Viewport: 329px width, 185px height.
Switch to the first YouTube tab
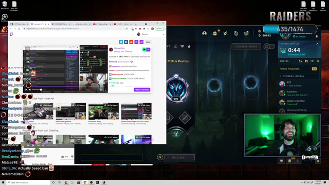coord(102,24)
